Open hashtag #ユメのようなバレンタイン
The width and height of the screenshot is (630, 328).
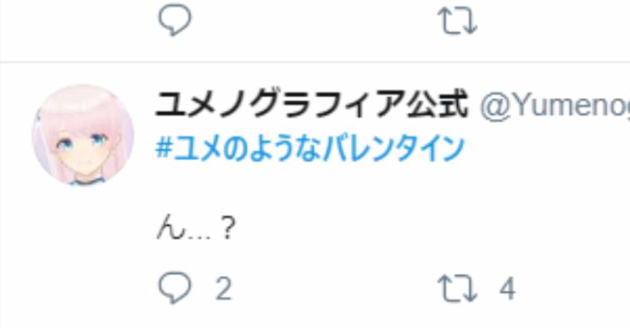click(310, 148)
